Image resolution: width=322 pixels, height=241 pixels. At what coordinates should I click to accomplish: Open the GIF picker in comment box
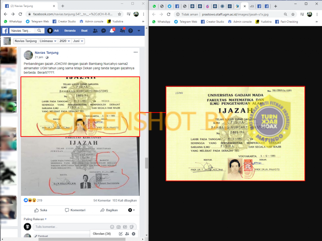[125, 227]
